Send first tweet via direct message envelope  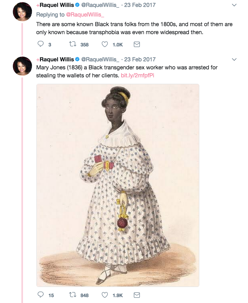(137, 44)
